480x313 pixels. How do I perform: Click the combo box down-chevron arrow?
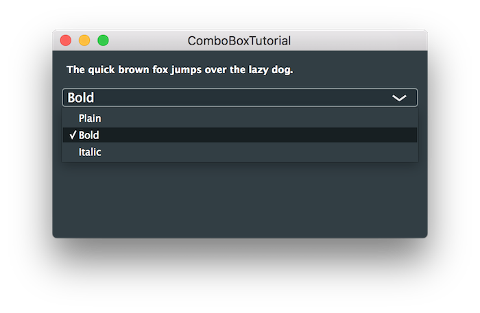399,98
